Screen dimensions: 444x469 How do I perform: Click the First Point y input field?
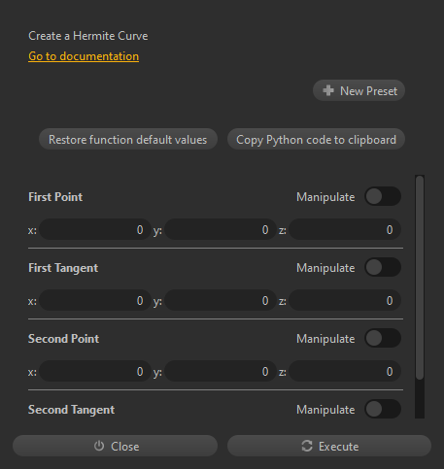point(221,229)
